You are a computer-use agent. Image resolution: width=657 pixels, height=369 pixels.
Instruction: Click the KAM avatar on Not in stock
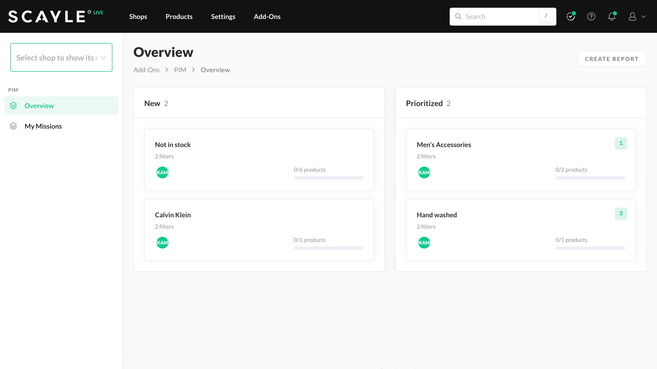click(162, 172)
